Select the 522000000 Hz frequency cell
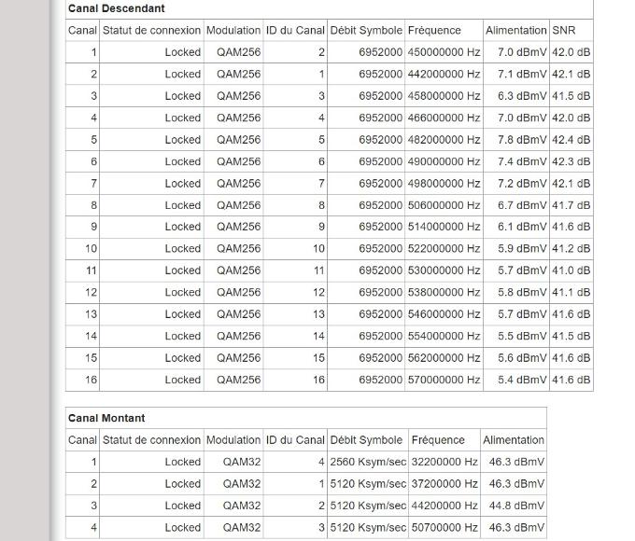Image resolution: width=635 pixels, height=541 pixels. point(444,249)
